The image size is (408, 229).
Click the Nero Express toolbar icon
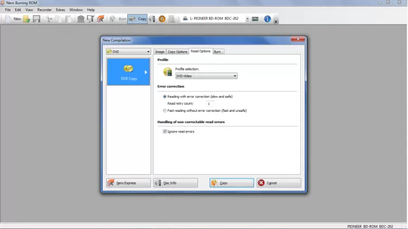pyautogui.click(x=101, y=18)
